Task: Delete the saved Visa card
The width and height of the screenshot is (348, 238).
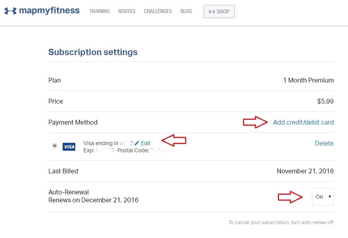Action: [x=324, y=143]
